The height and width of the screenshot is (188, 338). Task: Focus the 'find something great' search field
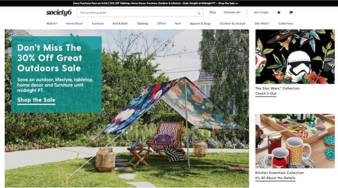click(x=140, y=13)
